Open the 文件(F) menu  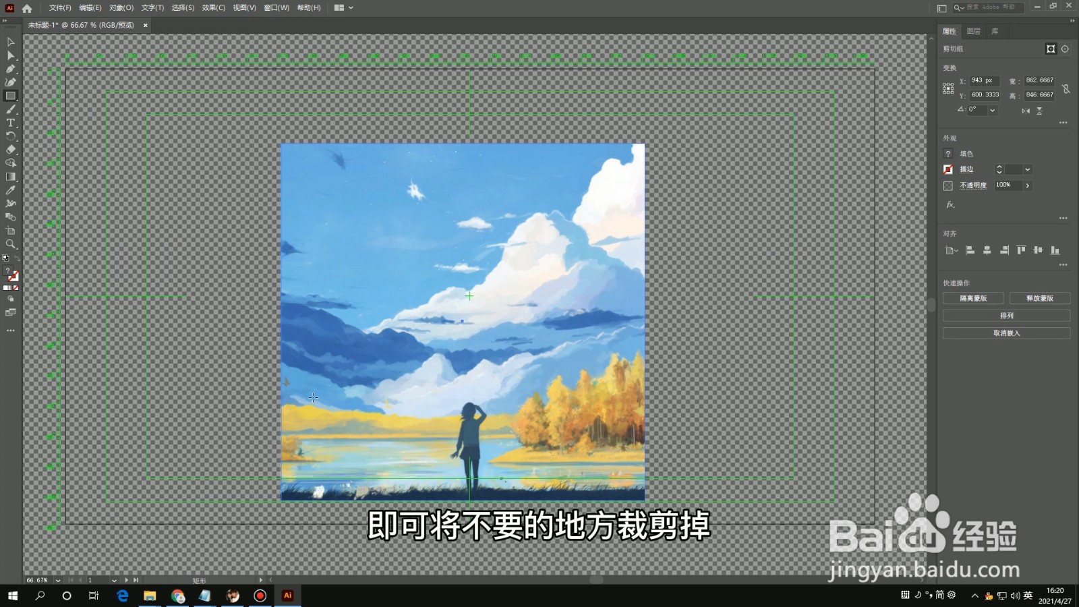pyautogui.click(x=60, y=8)
